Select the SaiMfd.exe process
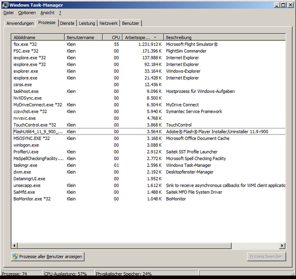Screen dimensions: 296x279 click(148, 192)
